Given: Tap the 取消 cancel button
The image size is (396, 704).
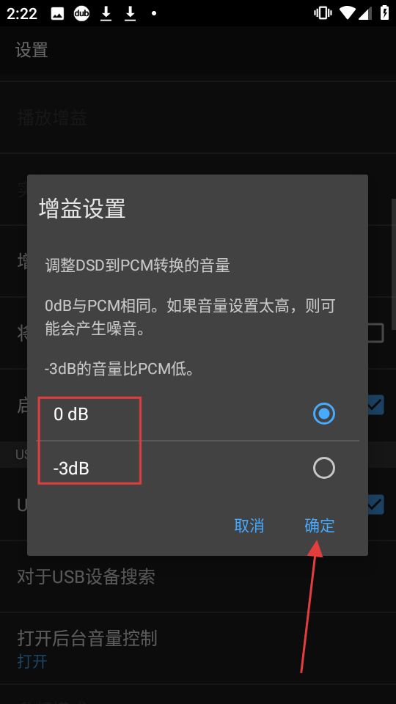Looking at the screenshot, I should pyautogui.click(x=249, y=525).
